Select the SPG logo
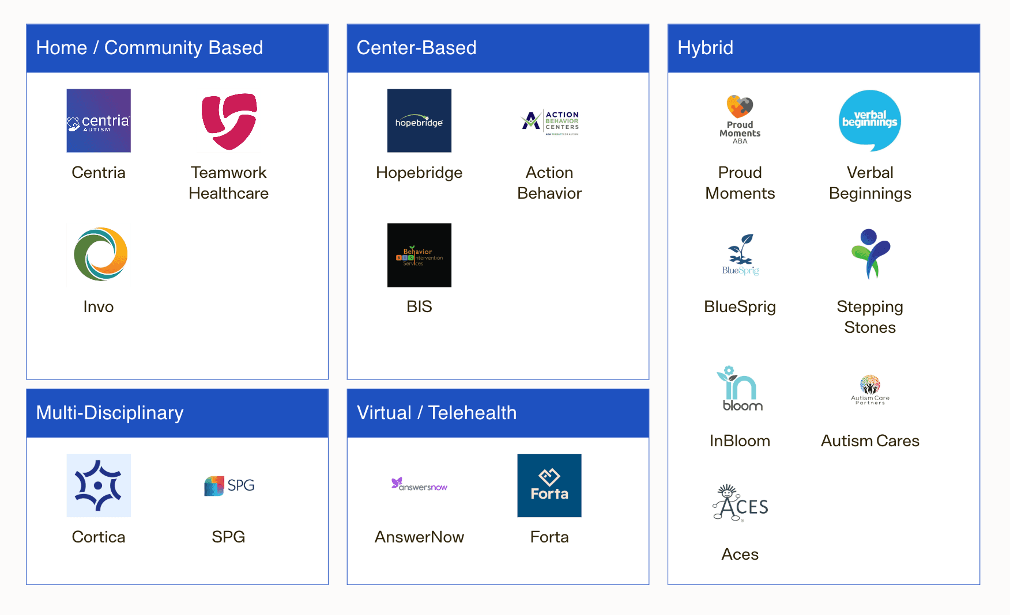Screen dimensions: 1010x615 click(229, 485)
